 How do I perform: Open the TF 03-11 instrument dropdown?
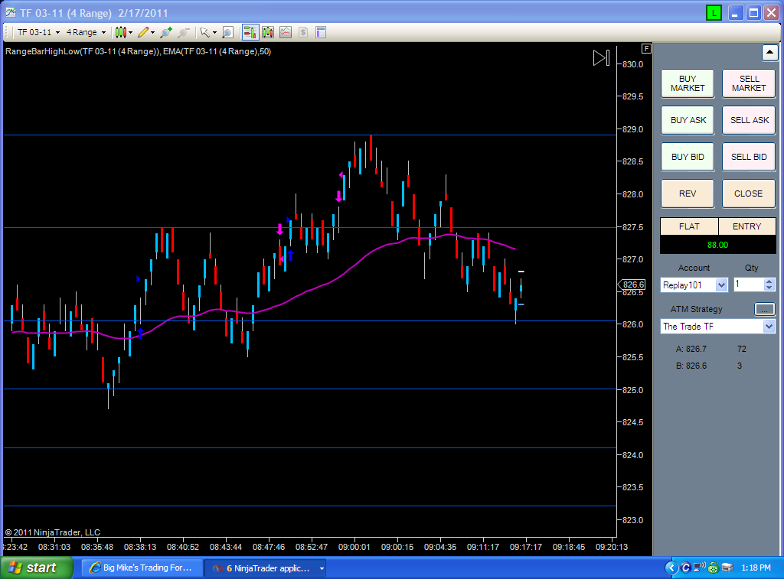click(38, 32)
